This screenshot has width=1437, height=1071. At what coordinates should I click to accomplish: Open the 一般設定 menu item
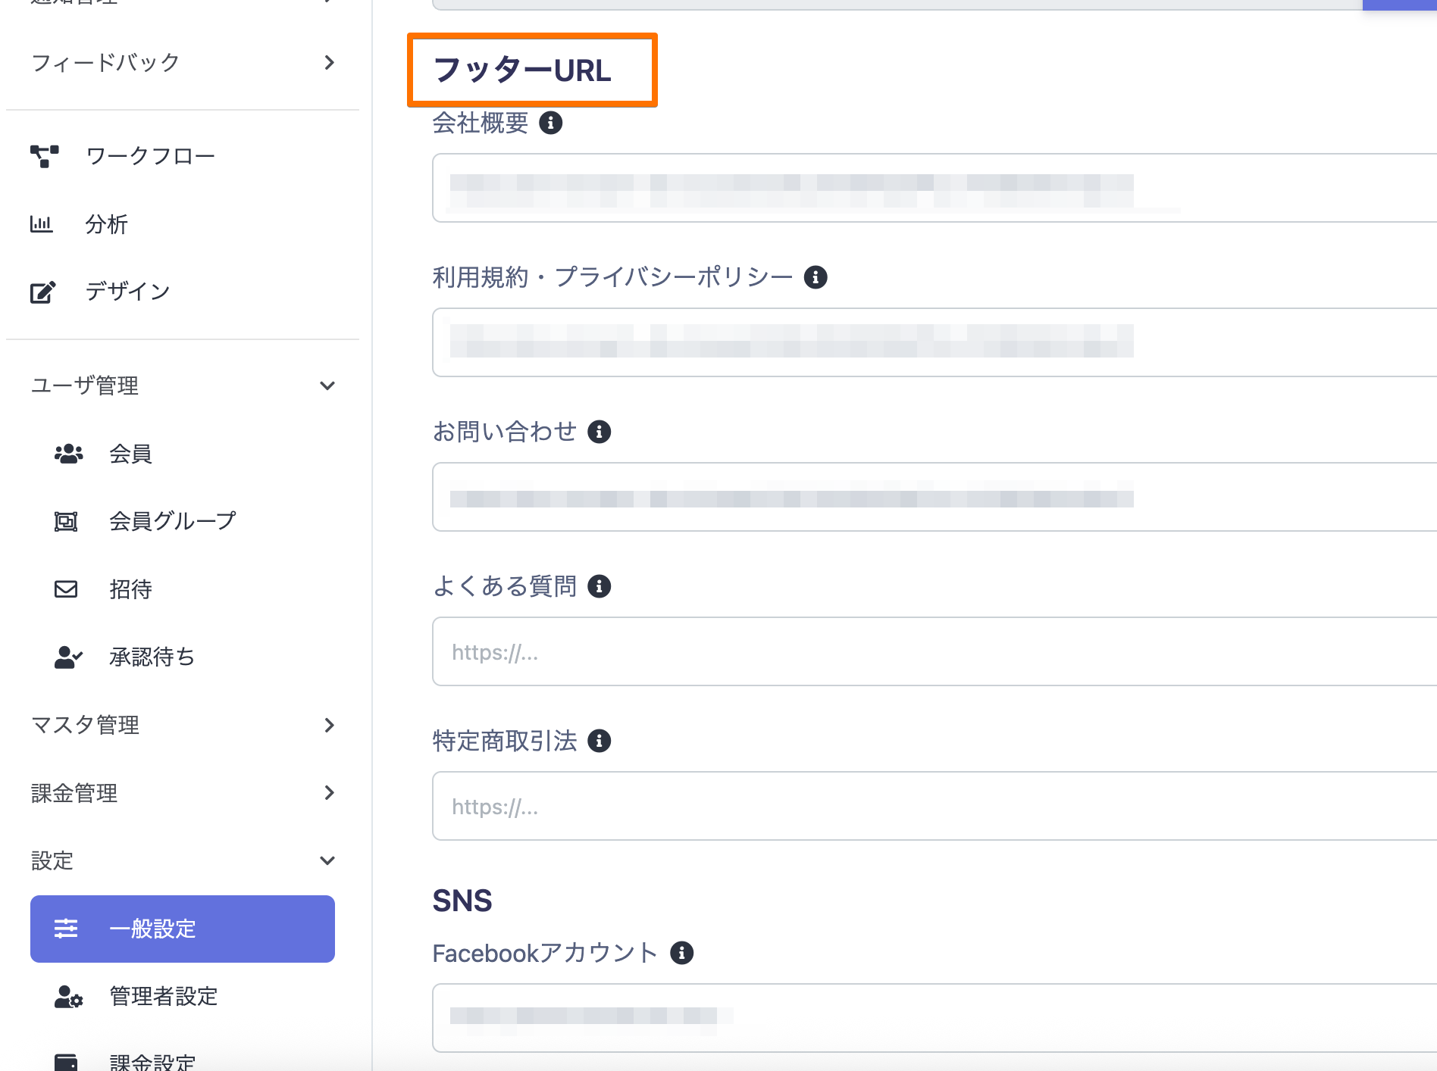(182, 929)
